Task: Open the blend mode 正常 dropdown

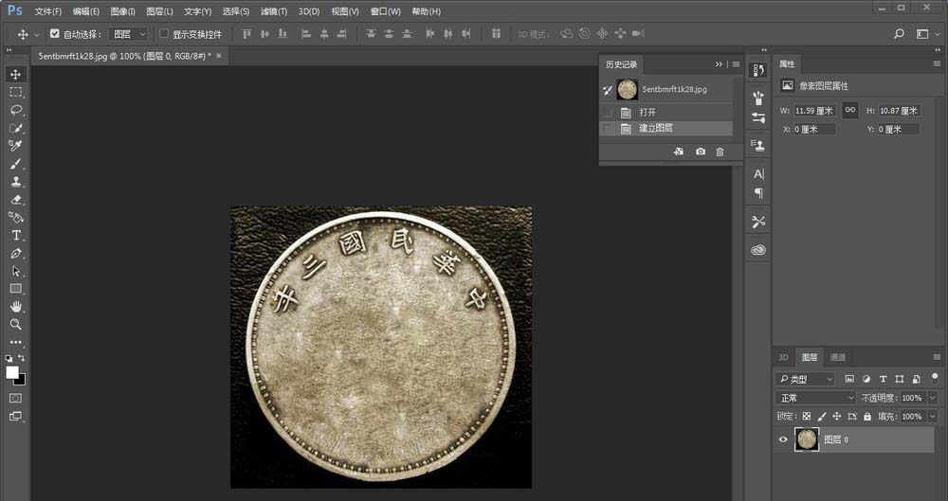Action: (x=815, y=398)
